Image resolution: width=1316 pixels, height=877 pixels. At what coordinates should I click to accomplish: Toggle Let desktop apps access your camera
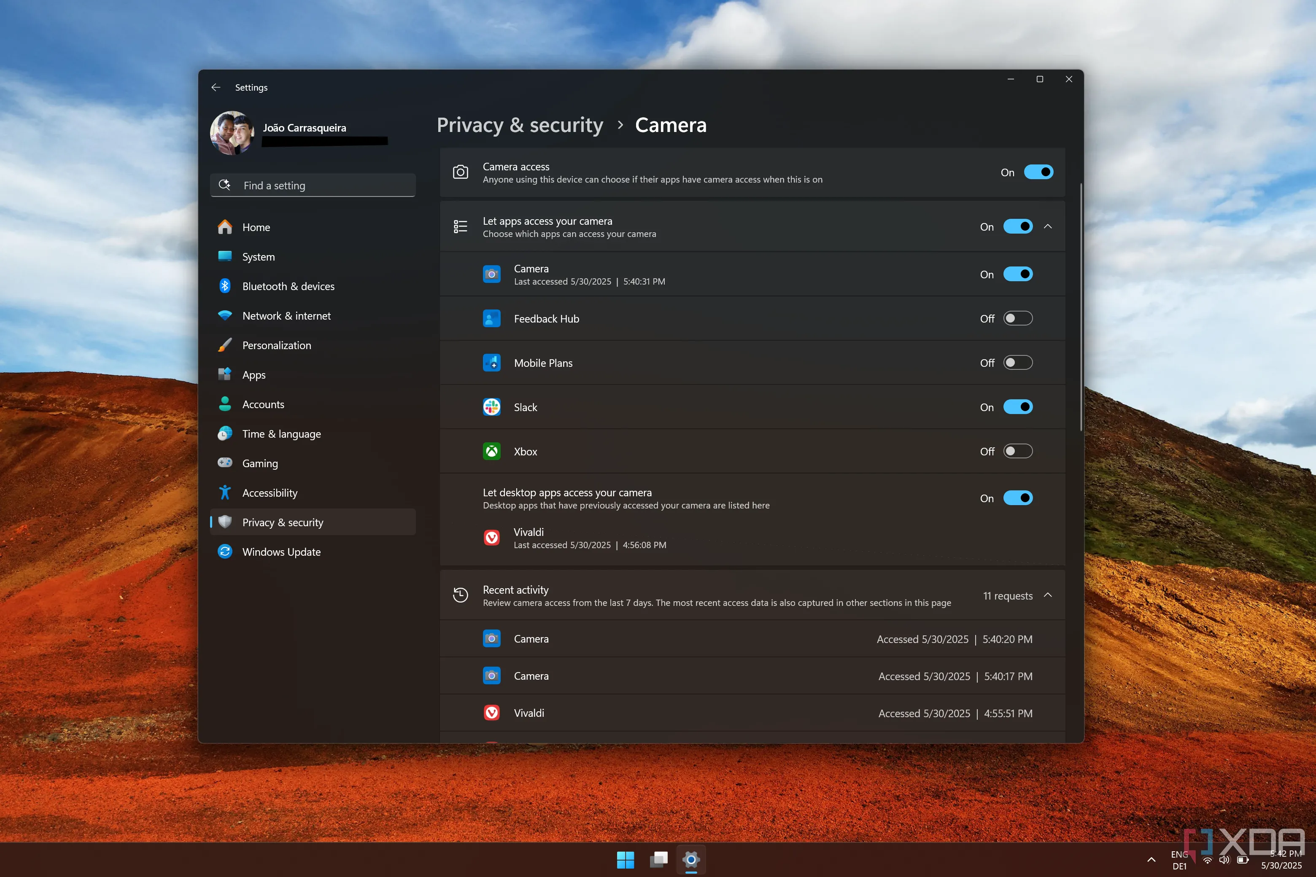[x=1018, y=498]
